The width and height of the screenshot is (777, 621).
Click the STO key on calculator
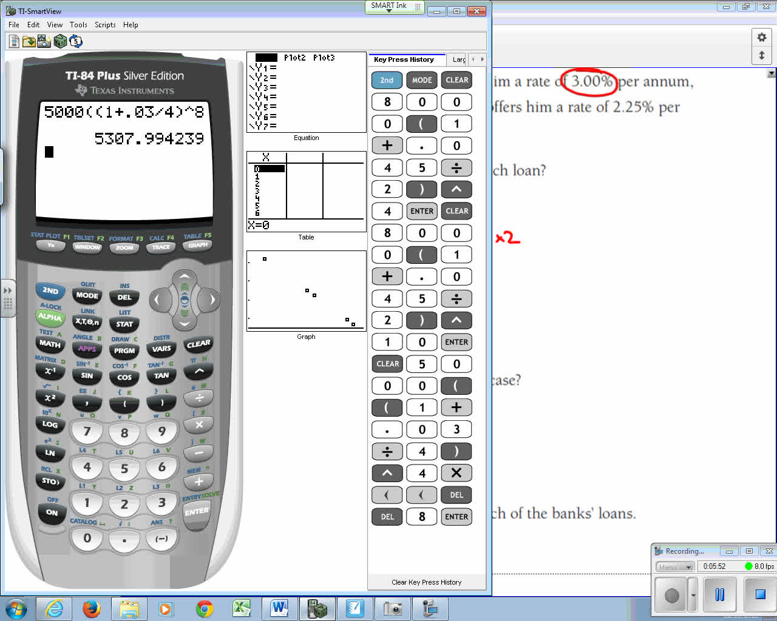(x=50, y=482)
